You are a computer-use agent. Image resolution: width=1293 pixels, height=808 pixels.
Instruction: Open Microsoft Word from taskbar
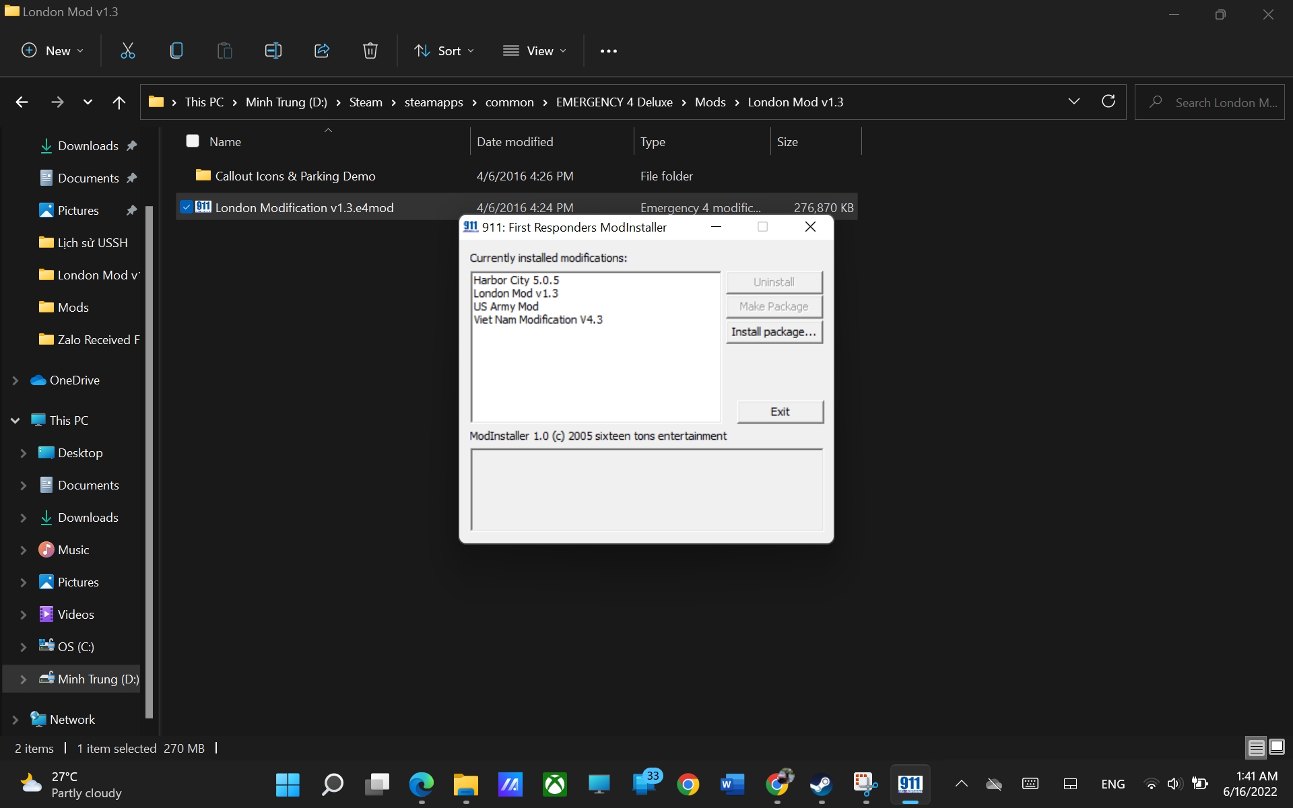coord(732,784)
